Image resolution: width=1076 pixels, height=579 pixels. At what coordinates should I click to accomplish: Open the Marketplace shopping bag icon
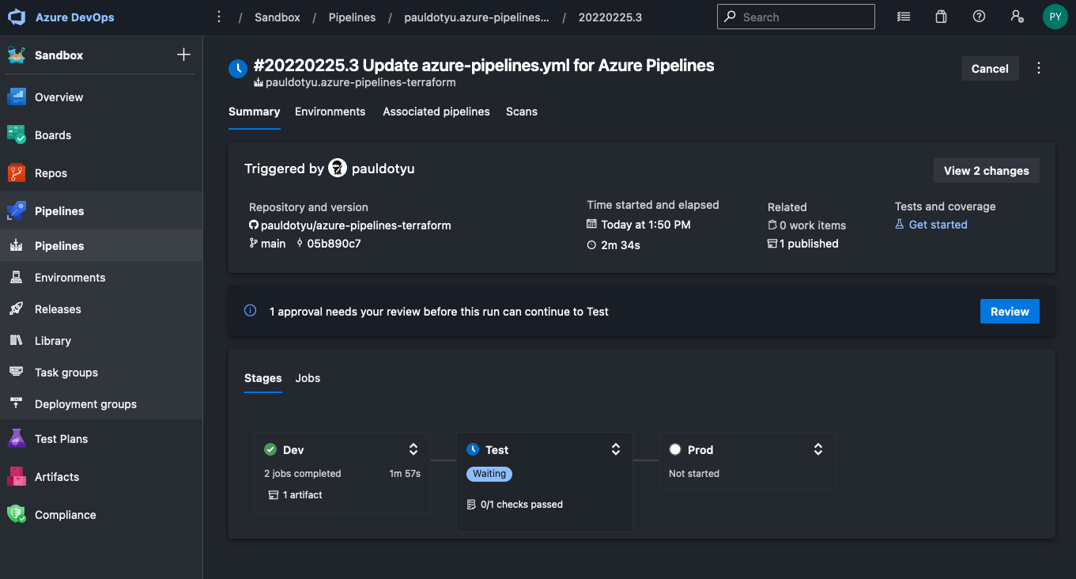coord(941,17)
